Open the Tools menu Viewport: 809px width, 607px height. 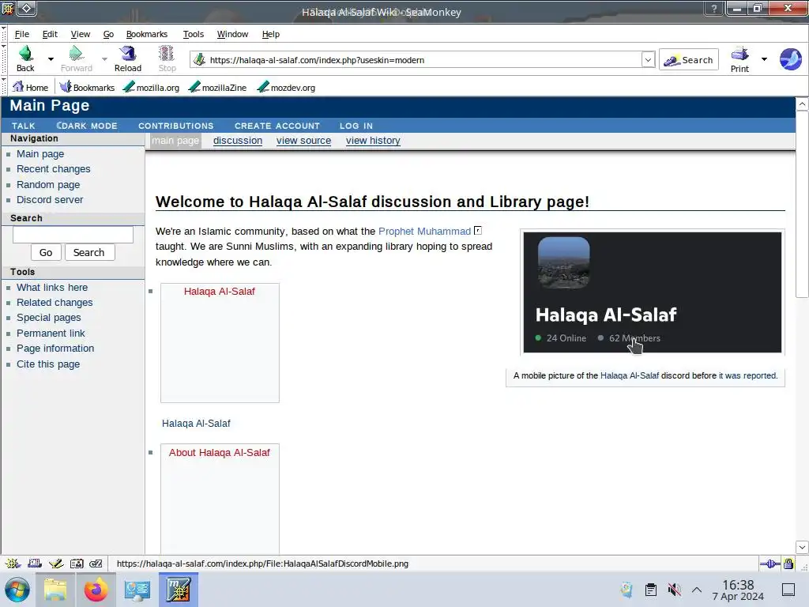coord(193,34)
